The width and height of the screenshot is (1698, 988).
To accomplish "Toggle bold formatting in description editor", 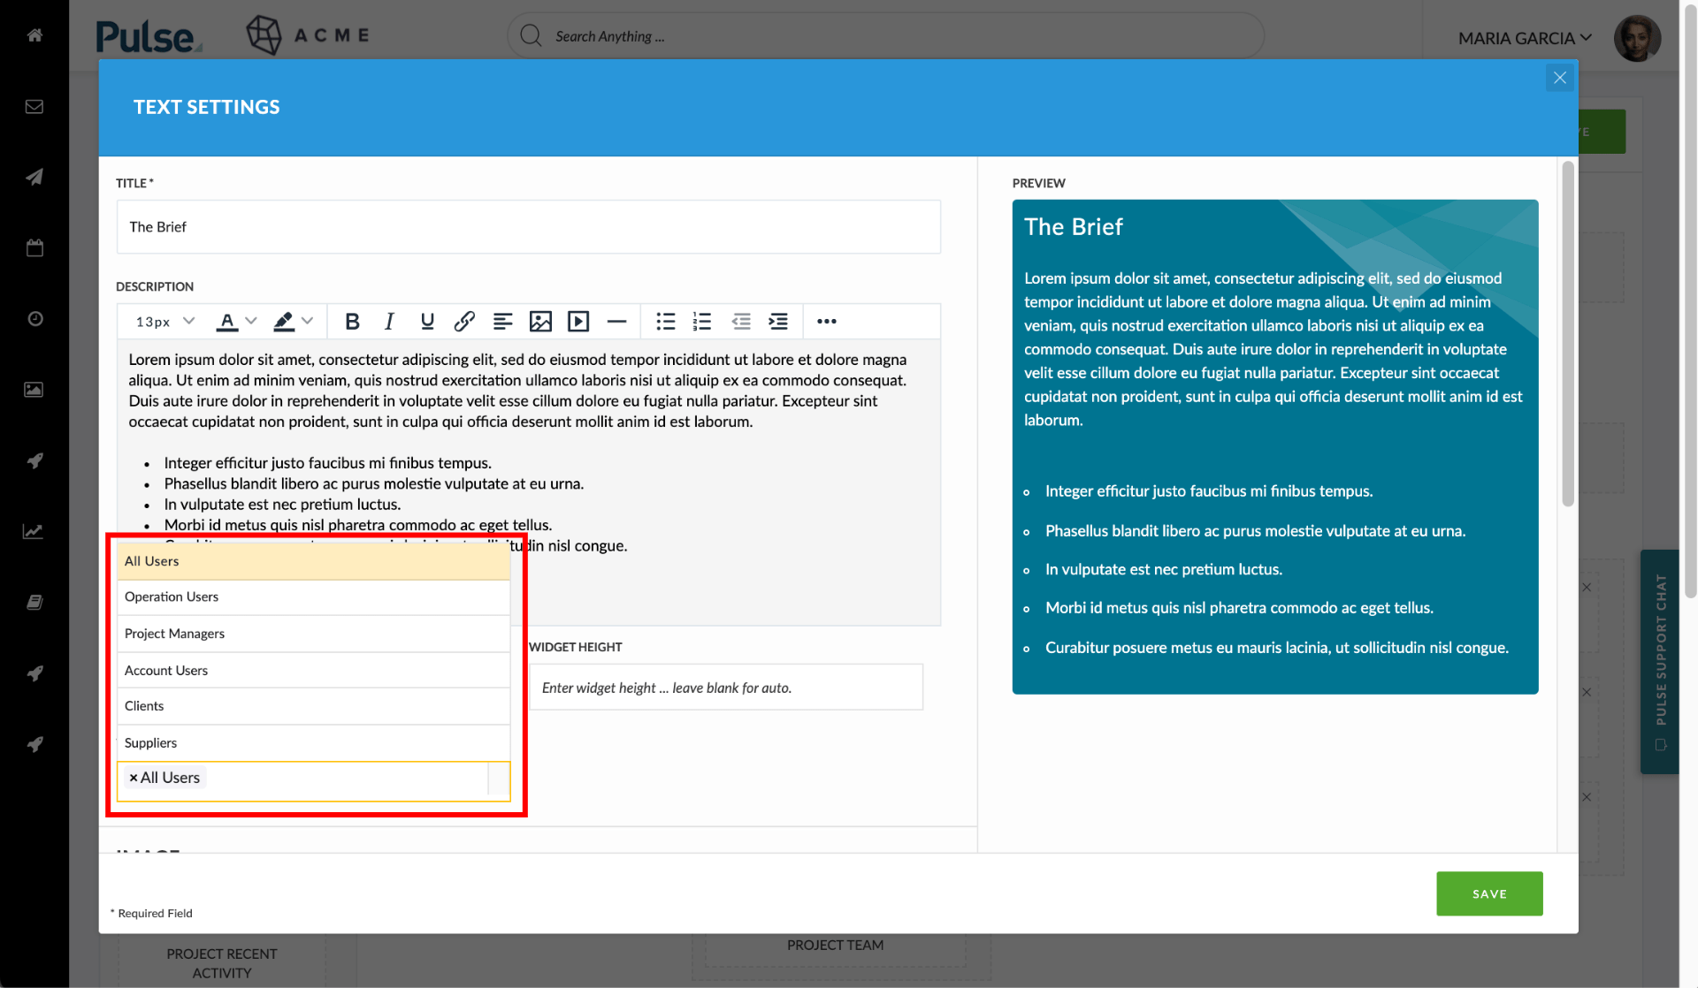I will pos(352,322).
